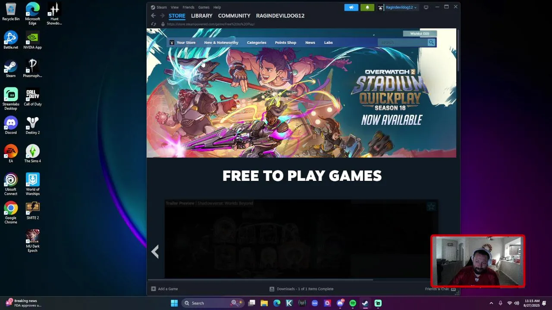Select SMITE 2 desktop icon
The height and width of the screenshot is (310, 552).
pos(32,211)
